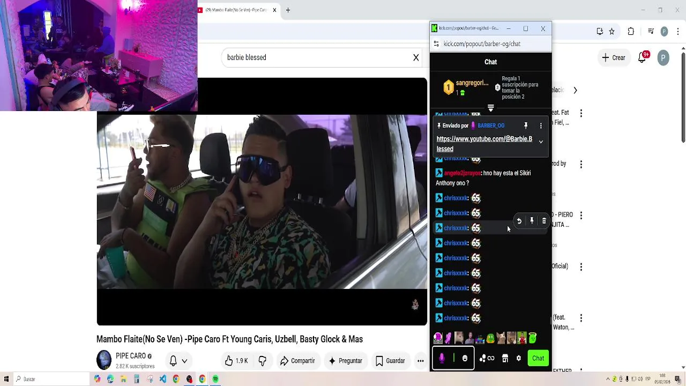The image size is (686, 386).
Task: Click the purple microphone icon in chat input
Action: tap(442, 359)
